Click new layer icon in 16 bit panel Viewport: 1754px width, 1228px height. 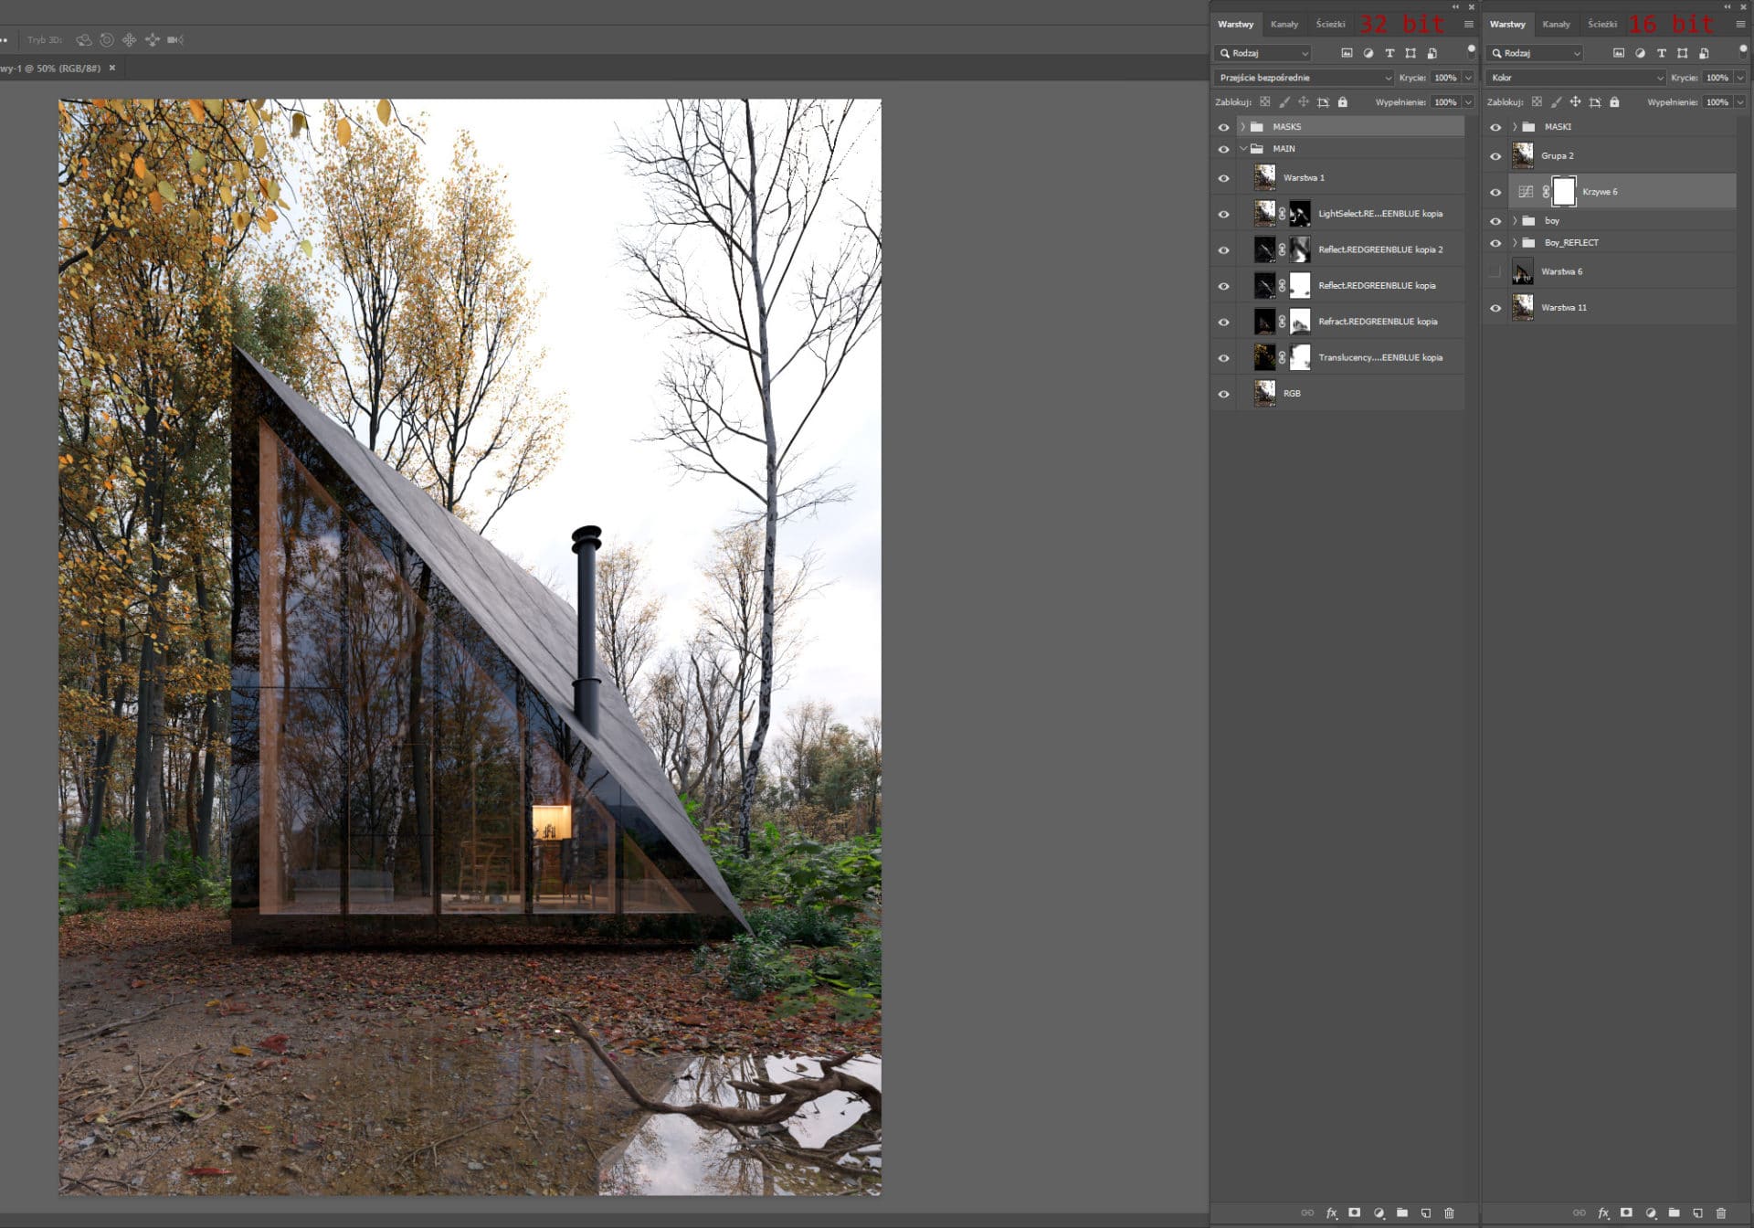point(1697,1212)
